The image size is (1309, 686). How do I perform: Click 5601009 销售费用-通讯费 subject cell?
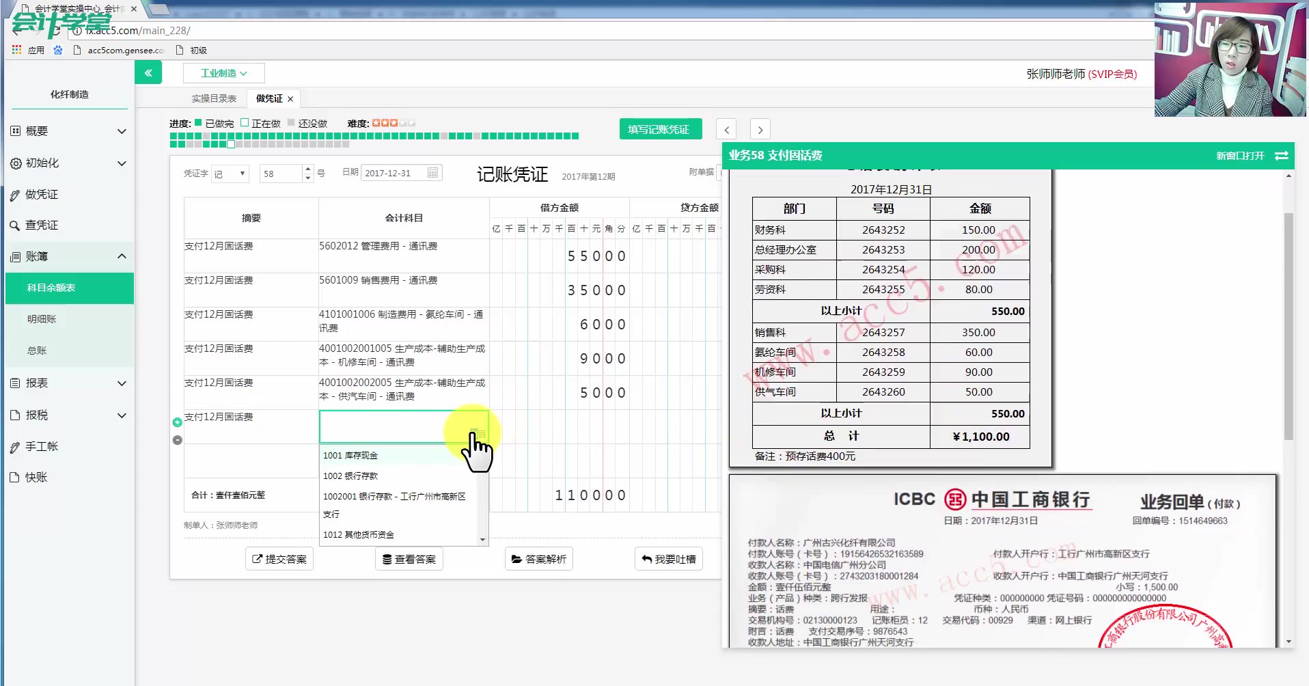404,290
